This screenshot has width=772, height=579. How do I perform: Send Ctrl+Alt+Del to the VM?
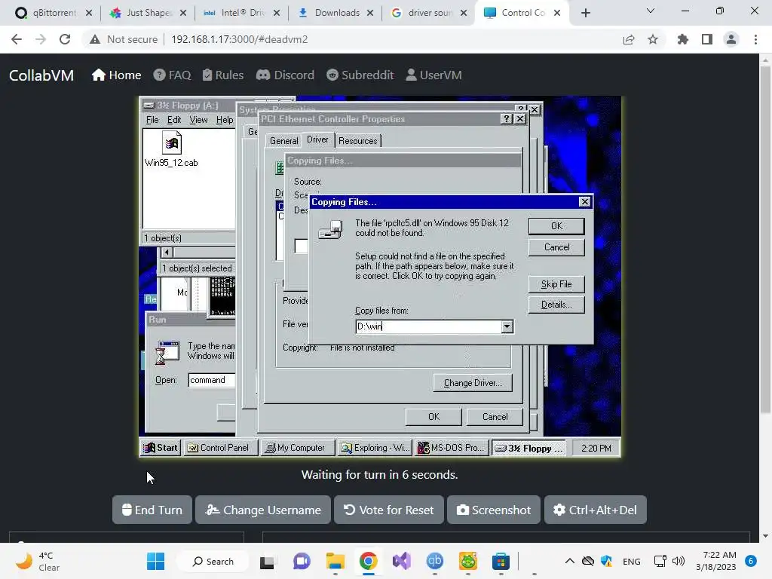tap(596, 510)
